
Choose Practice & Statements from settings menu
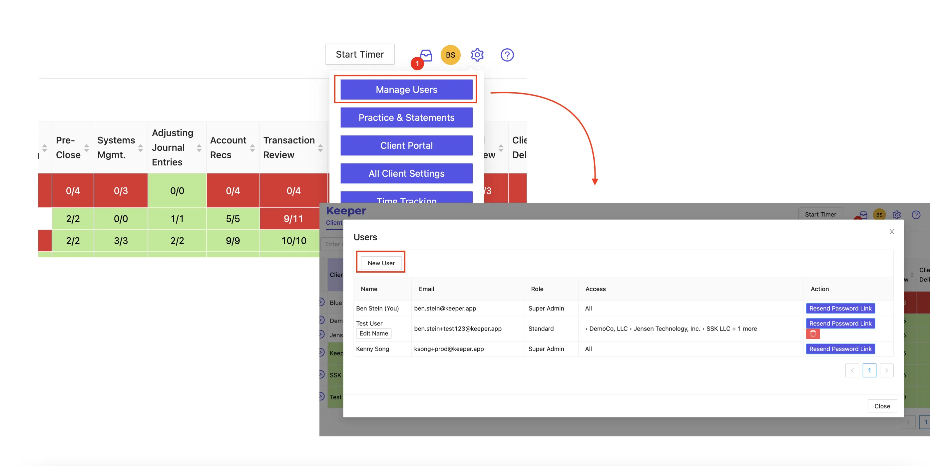(x=406, y=117)
